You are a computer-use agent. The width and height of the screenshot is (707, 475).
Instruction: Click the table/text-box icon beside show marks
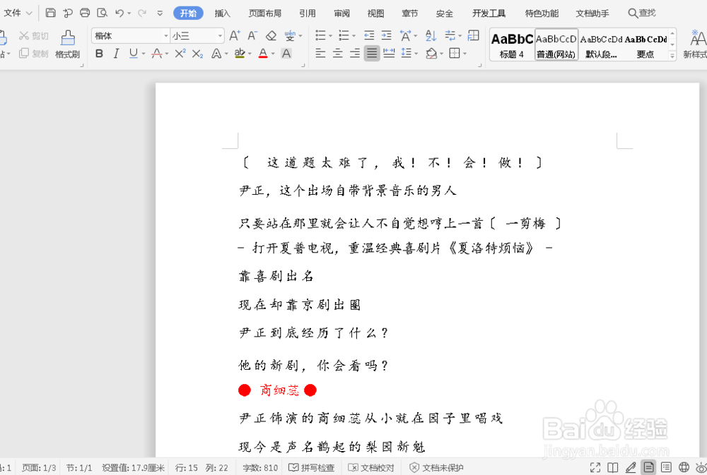[474, 35]
